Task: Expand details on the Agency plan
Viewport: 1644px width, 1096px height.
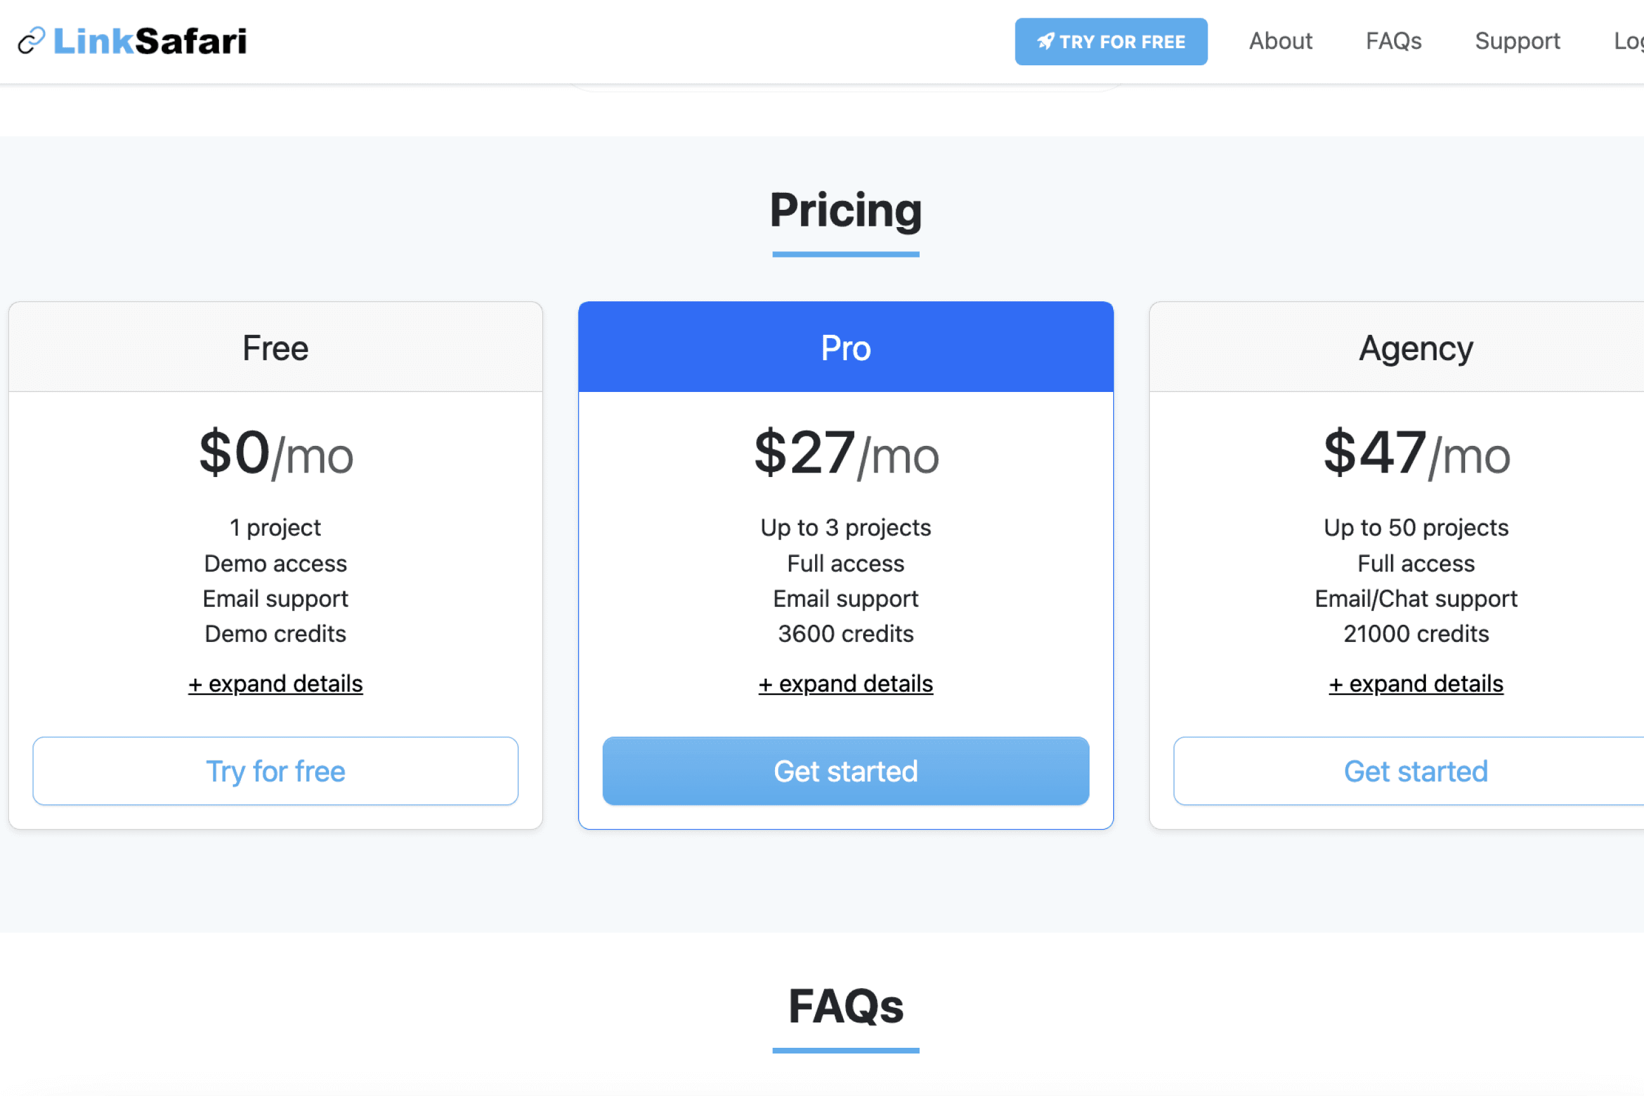Action: click(1416, 684)
